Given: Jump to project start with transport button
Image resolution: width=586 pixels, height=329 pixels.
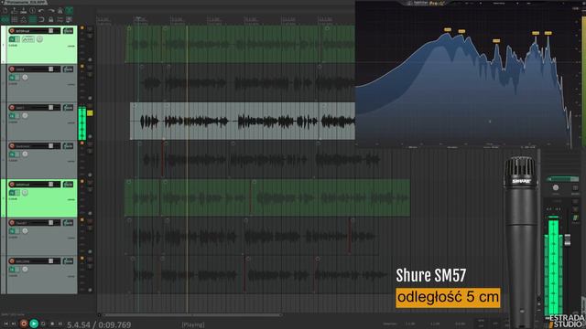Looking at the screenshot, I should click(x=6, y=324).
